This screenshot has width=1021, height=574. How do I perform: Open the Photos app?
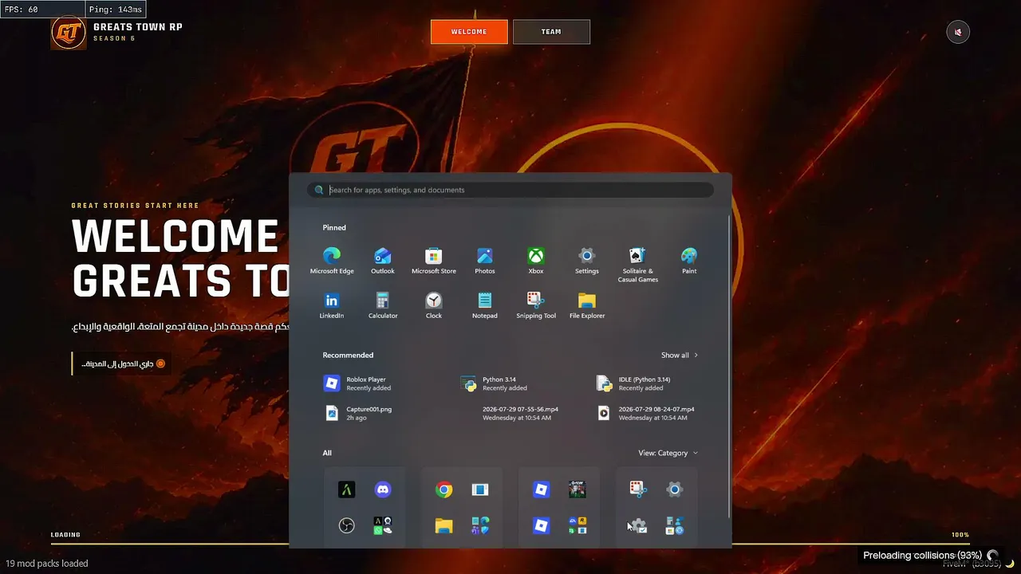[x=485, y=261]
